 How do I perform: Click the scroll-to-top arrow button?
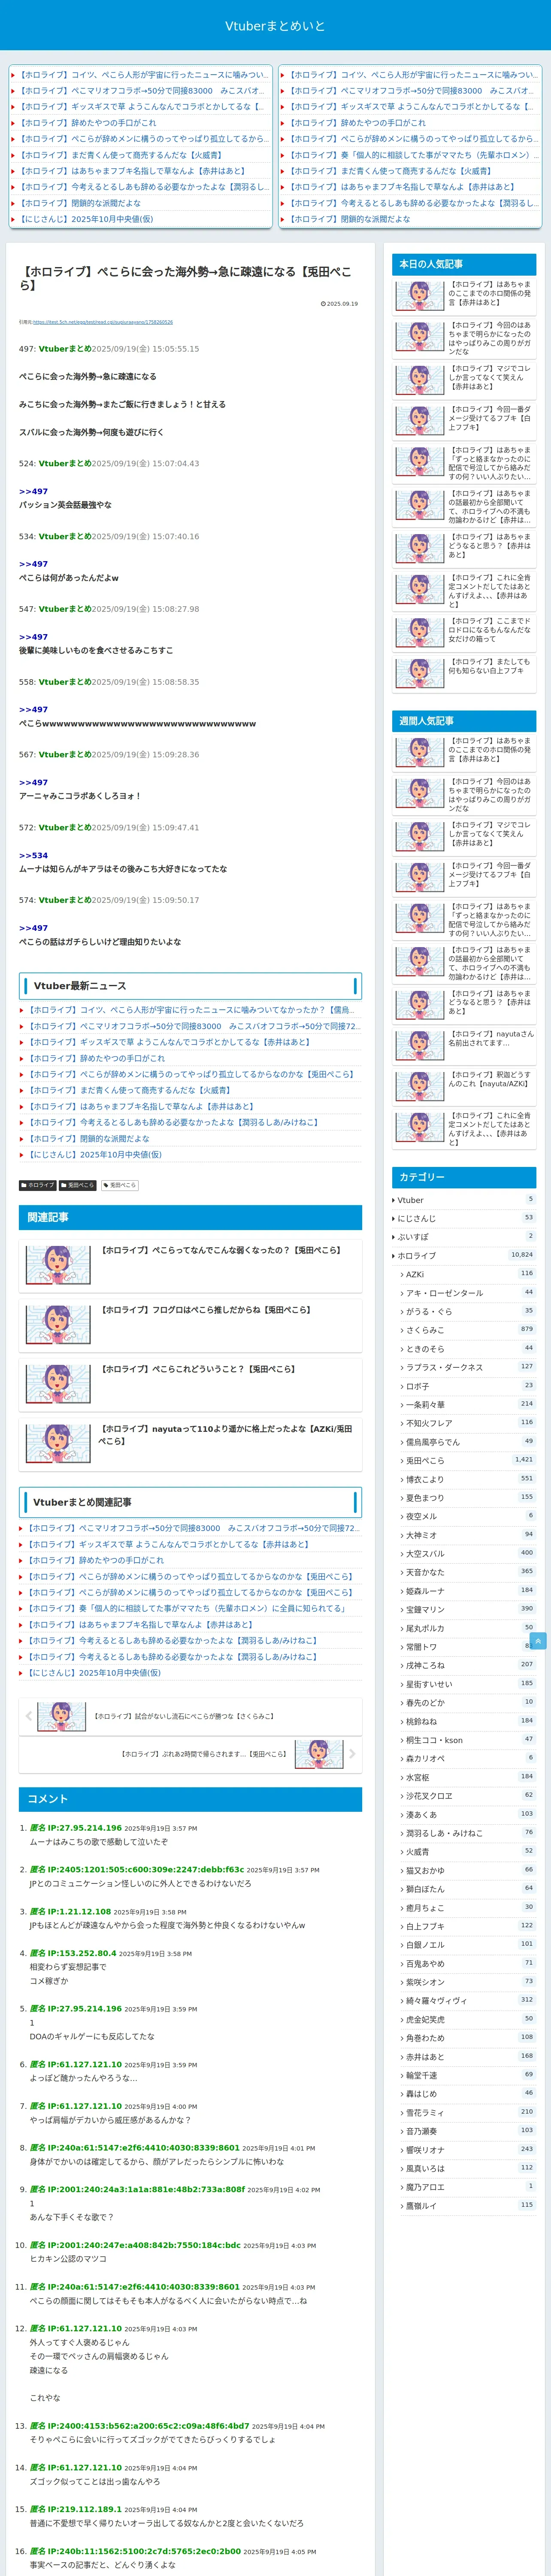[x=538, y=1641]
